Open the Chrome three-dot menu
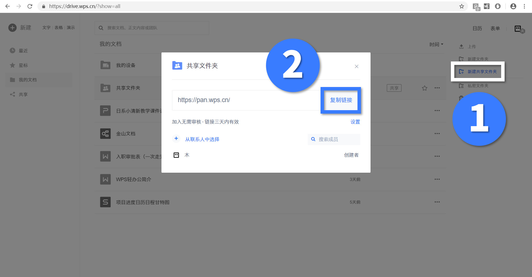 pos(524,6)
